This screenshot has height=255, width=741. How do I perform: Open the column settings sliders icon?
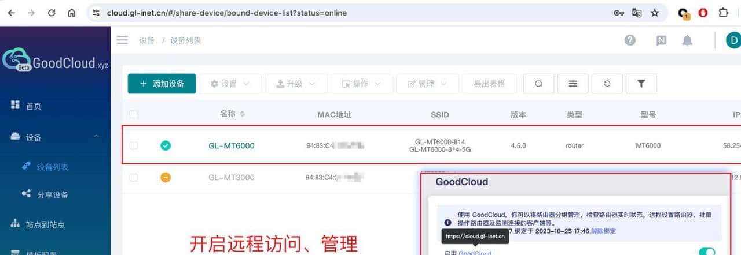[x=573, y=84]
